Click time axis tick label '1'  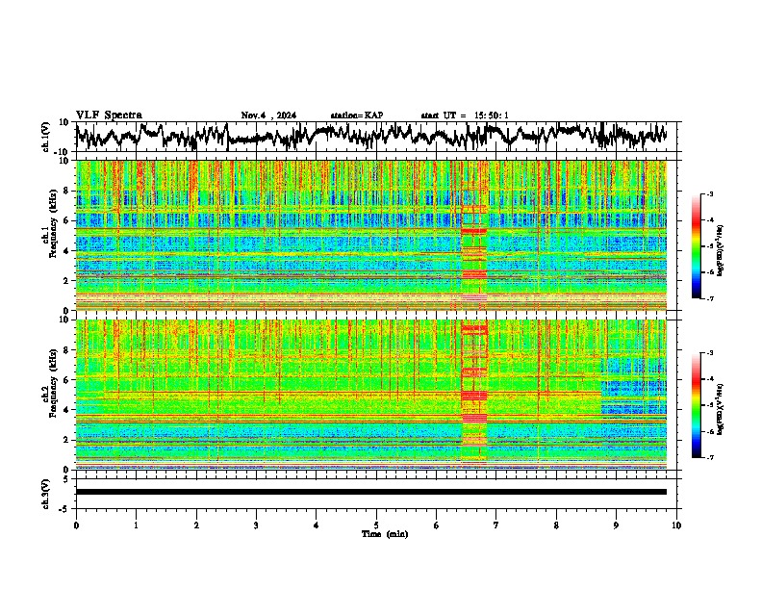click(x=136, y=525)
